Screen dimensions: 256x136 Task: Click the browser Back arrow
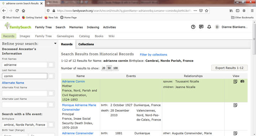(4, 11)
